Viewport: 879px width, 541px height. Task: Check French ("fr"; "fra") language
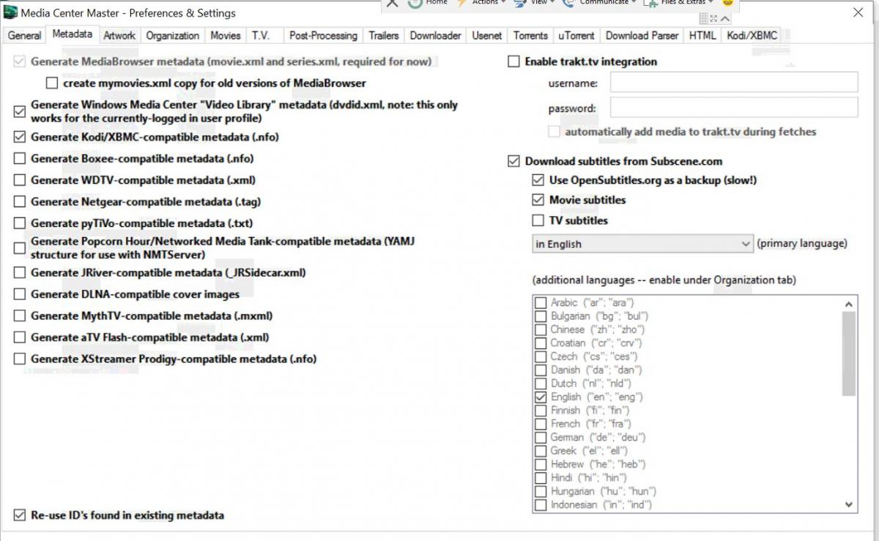pyautogui.click(x=541, y=424)
